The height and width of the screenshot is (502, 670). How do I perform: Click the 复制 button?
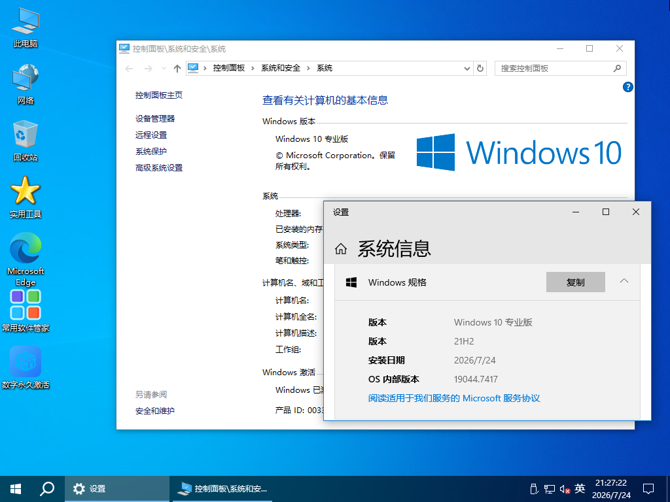[575, 282]
